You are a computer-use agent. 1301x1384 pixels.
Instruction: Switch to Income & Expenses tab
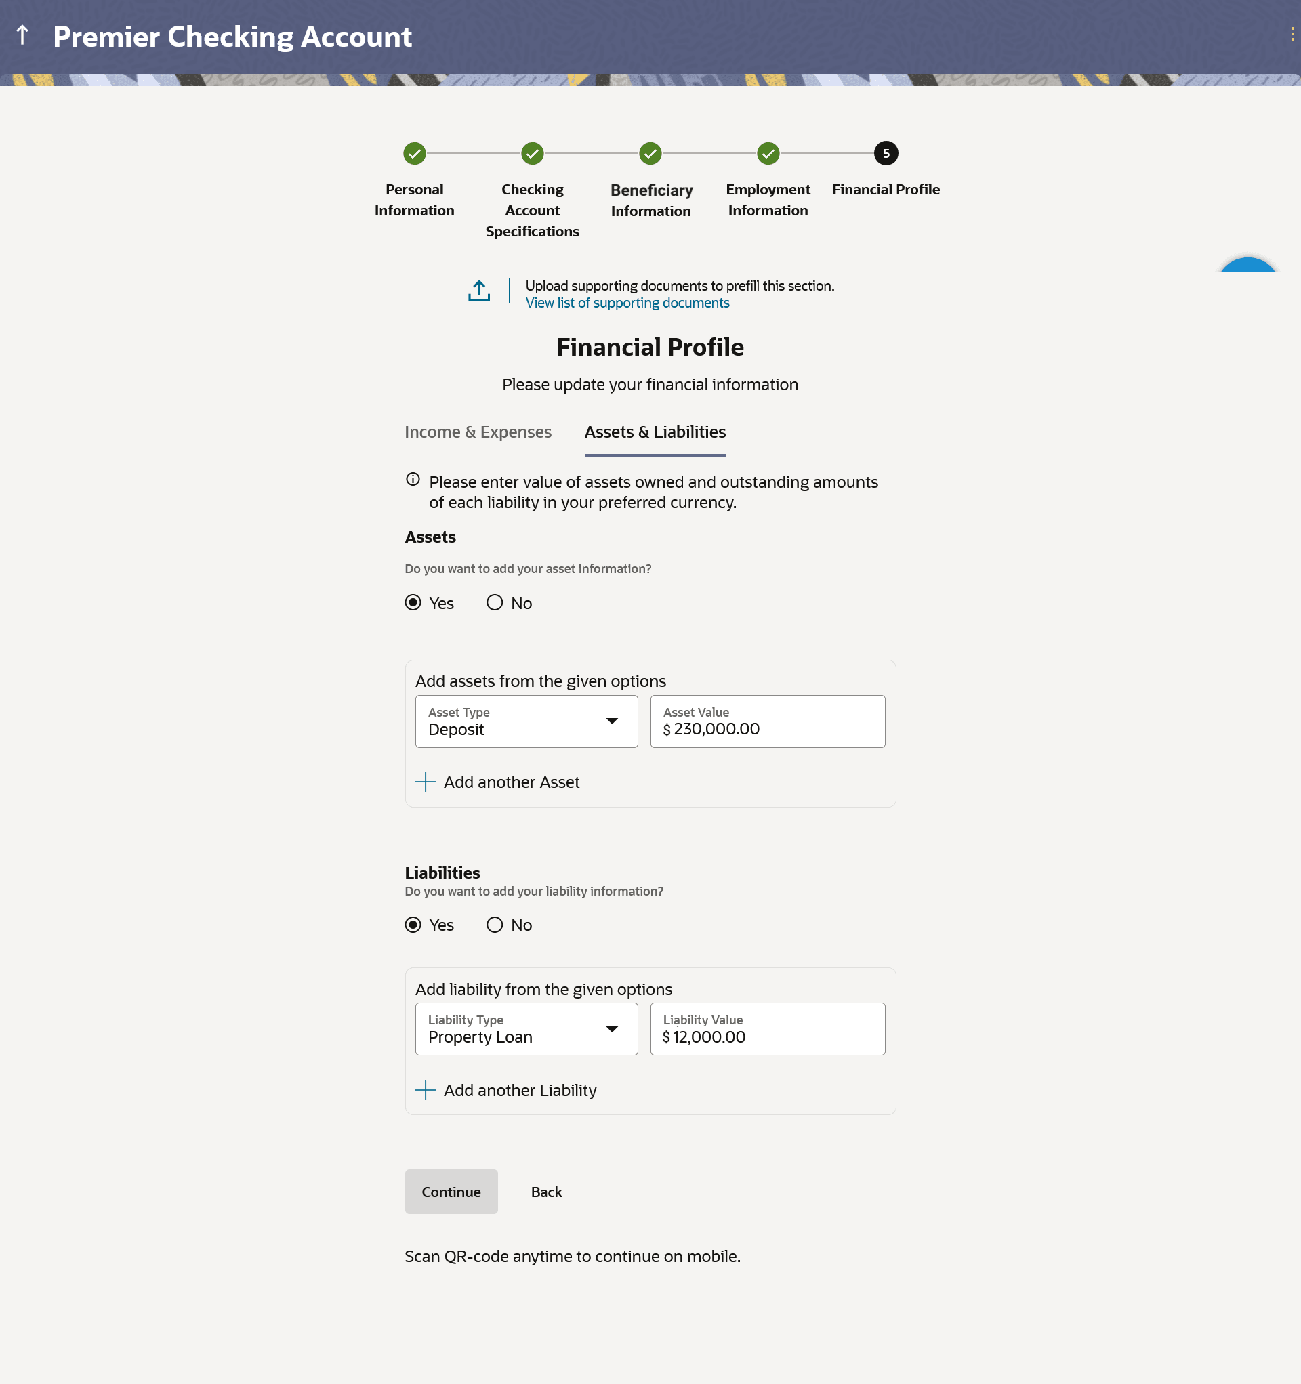(478, 432)
